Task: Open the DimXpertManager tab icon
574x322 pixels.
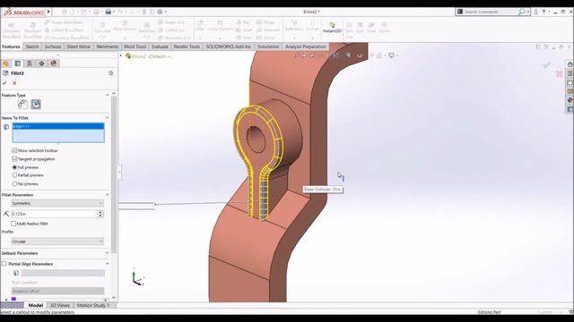Action: (x=42, y=64)
